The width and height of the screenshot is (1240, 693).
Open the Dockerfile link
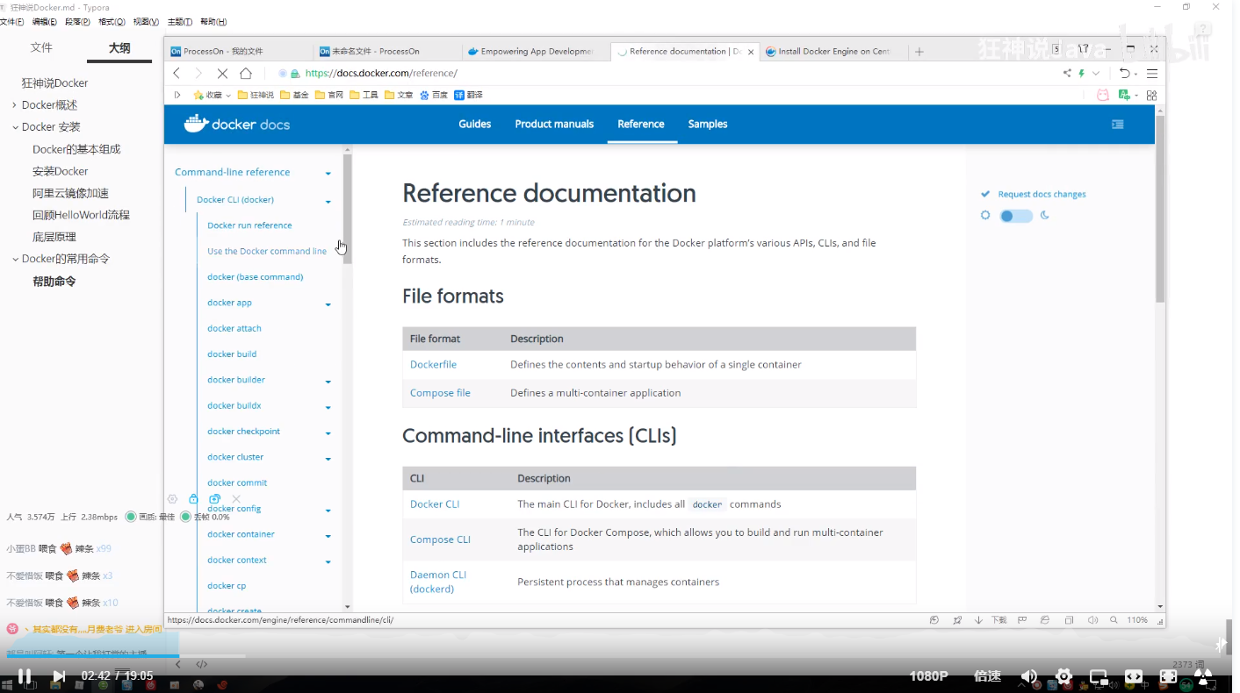433,365
